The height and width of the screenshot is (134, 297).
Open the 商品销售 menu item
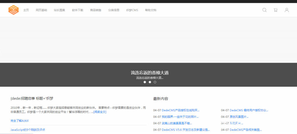pyautogui.click(x=96, y=10)
